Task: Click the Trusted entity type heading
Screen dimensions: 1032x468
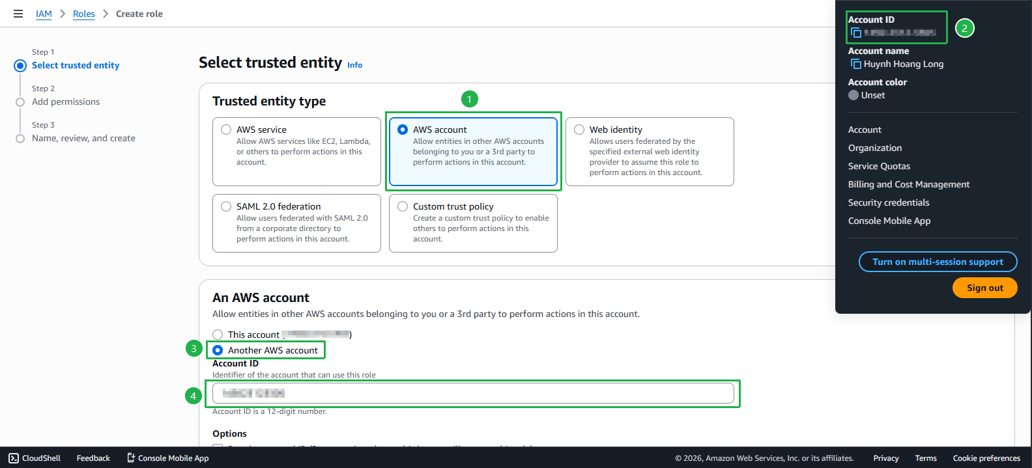Action: coord(269,101)
